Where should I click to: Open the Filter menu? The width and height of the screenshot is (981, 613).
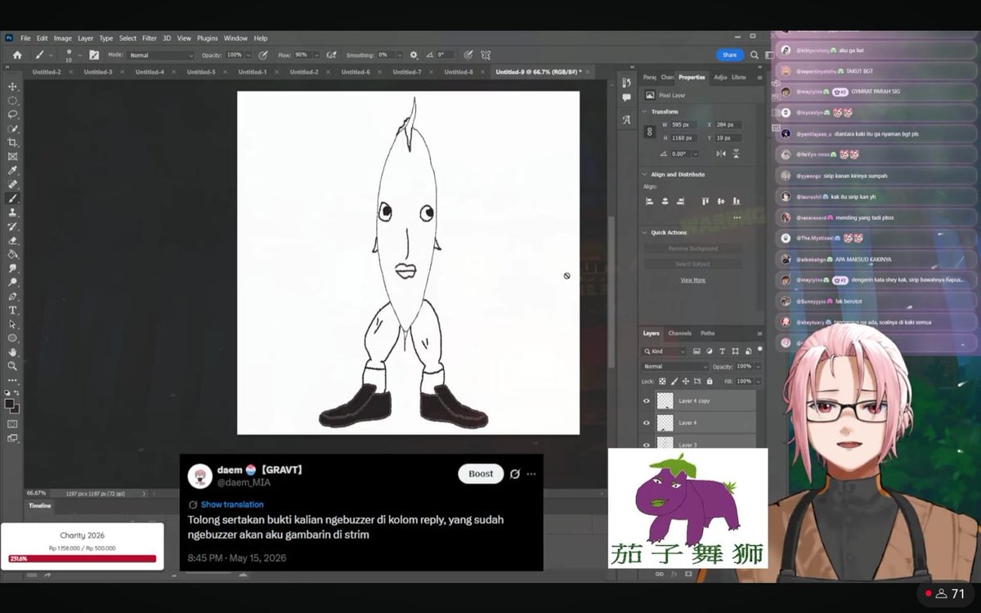[150, 38]
